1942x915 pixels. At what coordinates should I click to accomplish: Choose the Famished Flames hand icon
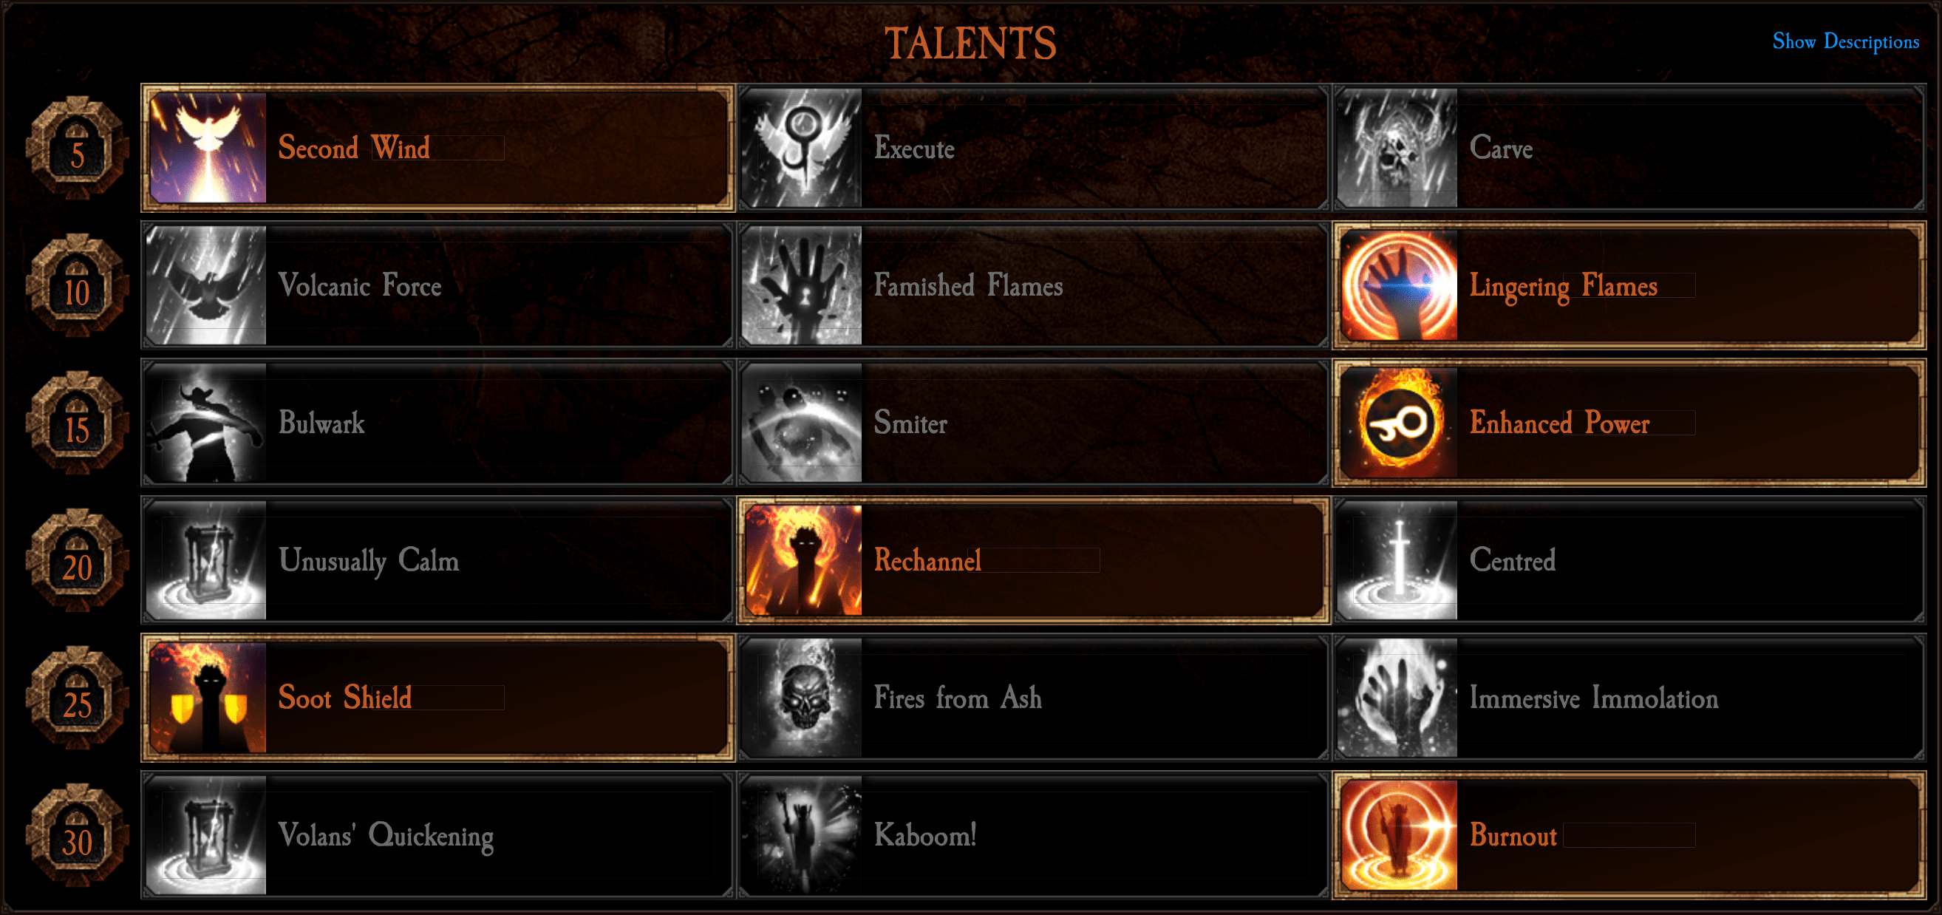[x=802, y=285]
